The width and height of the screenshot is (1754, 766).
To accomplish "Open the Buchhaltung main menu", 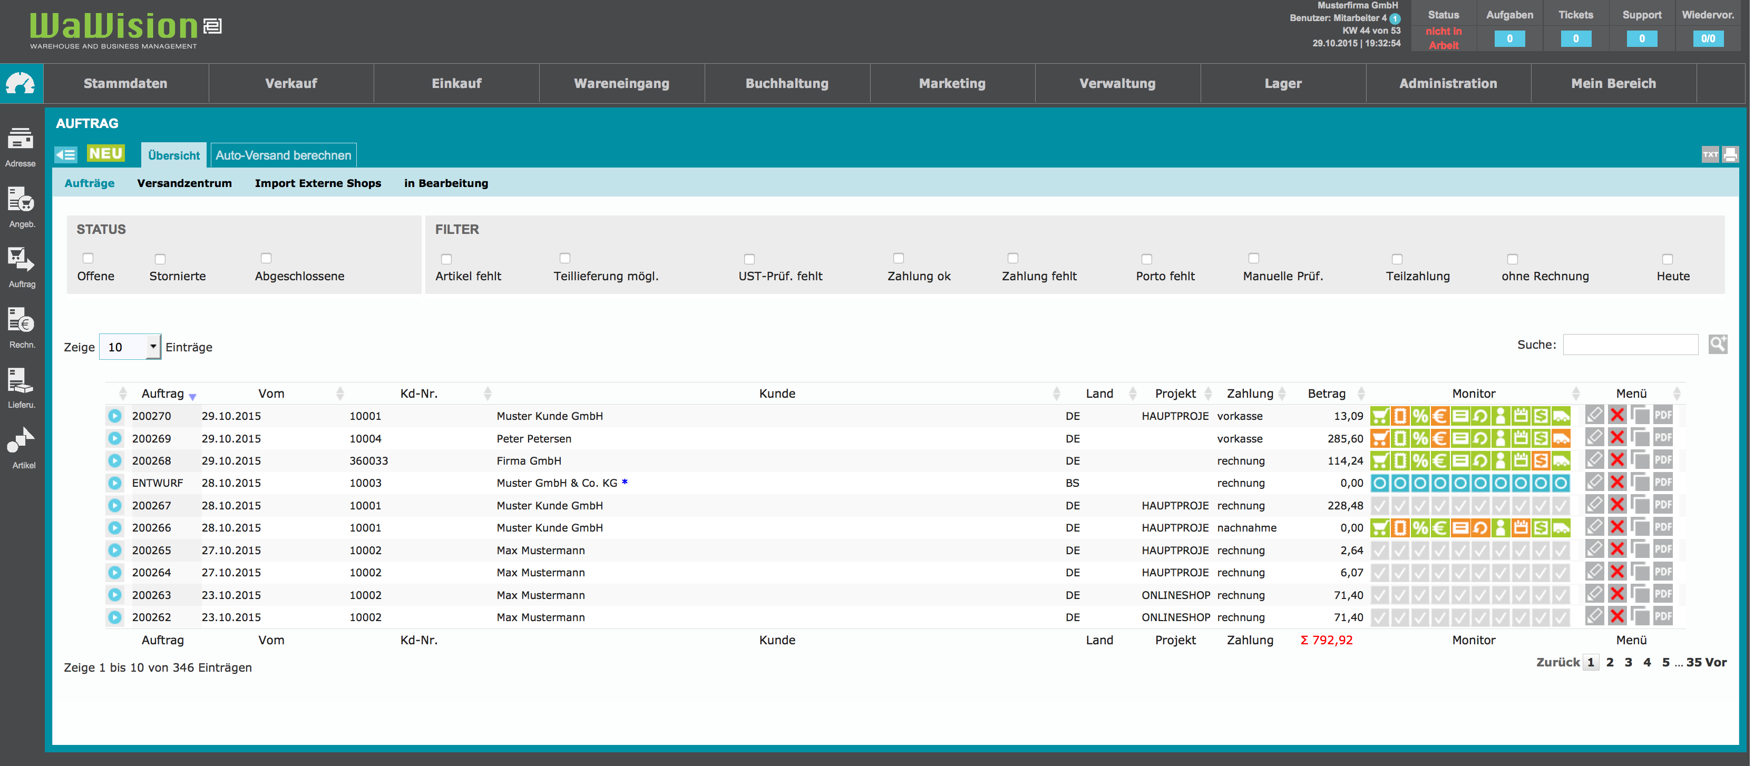I will tap(786, 84).
